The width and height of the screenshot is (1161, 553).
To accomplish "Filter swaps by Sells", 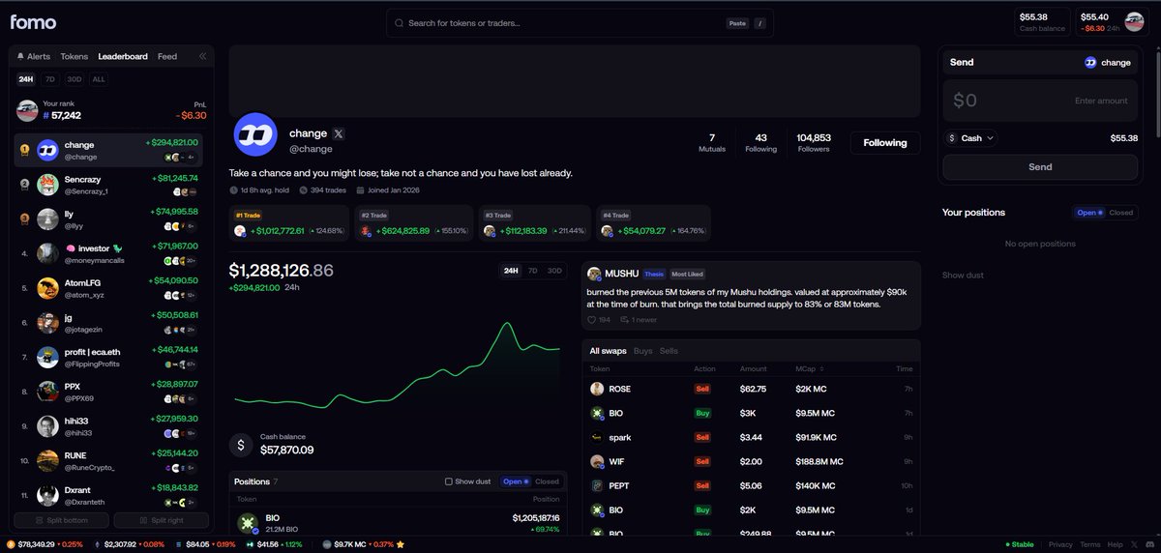I will point(669,351).
